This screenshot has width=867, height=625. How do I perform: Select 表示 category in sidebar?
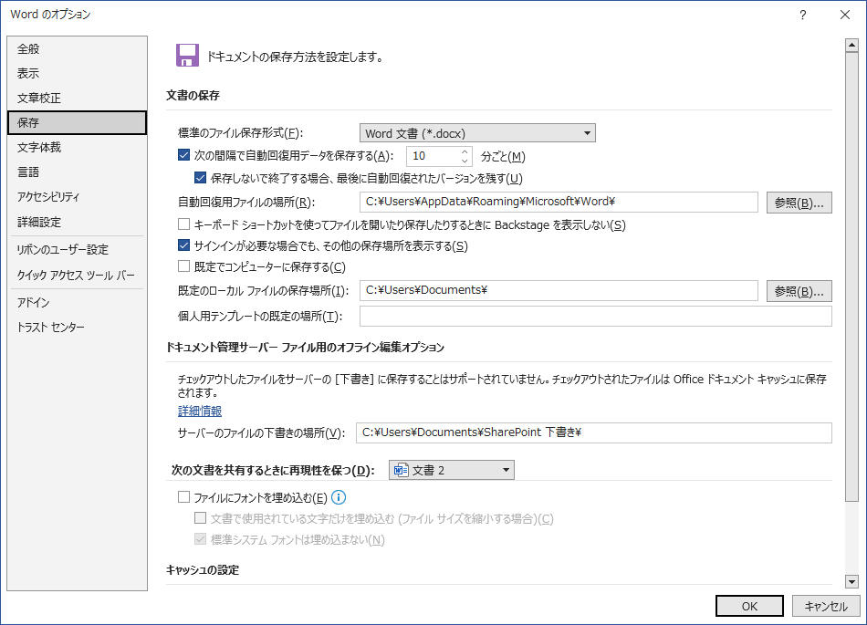pyautogui.click(x=78, y=73)
